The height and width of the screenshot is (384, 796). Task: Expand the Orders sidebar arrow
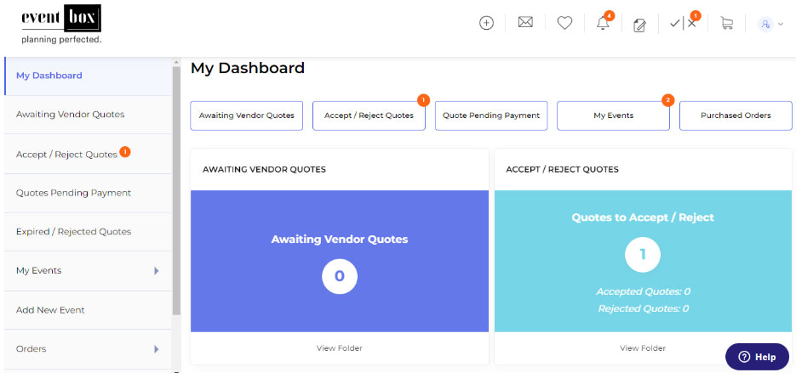[156, 349]
